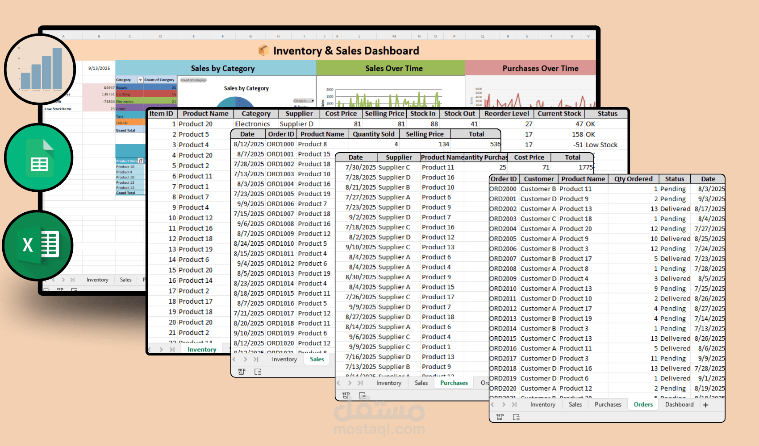Open the Category filter dropdown in the pivot table

tap(140, 80)
